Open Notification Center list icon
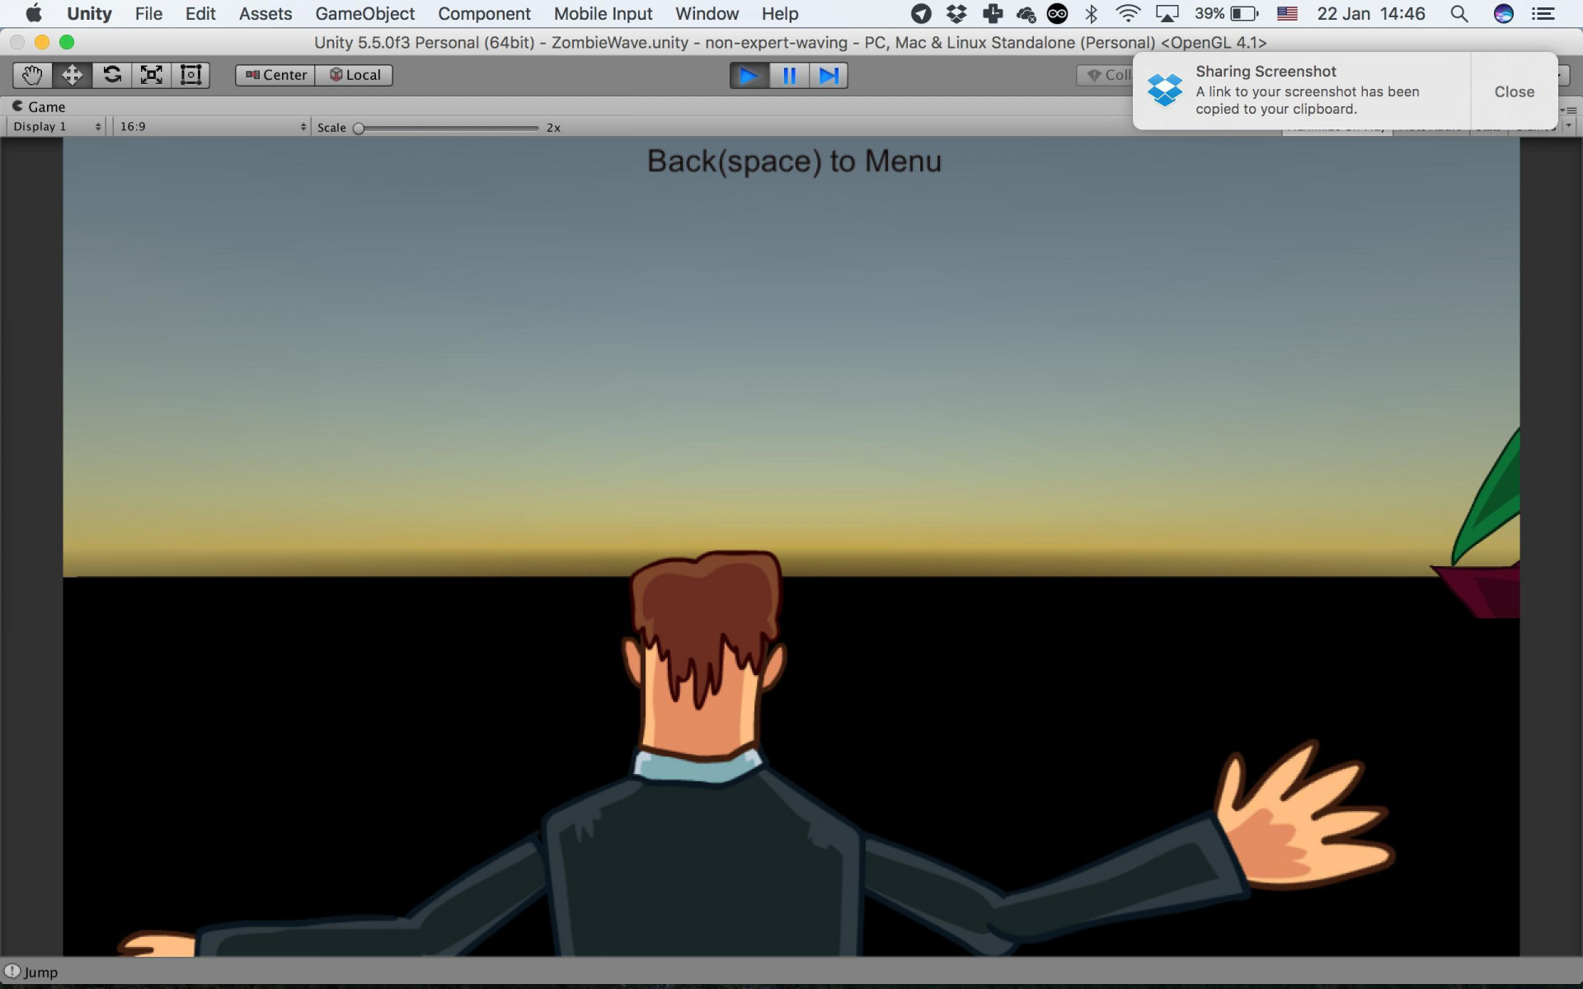1583x989 pixels. tap(1543, 14)
